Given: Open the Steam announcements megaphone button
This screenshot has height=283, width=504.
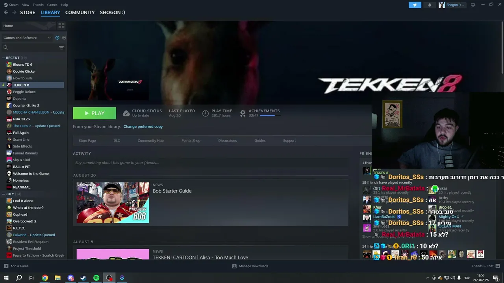Looking at the screenshot, I should 415,5.
